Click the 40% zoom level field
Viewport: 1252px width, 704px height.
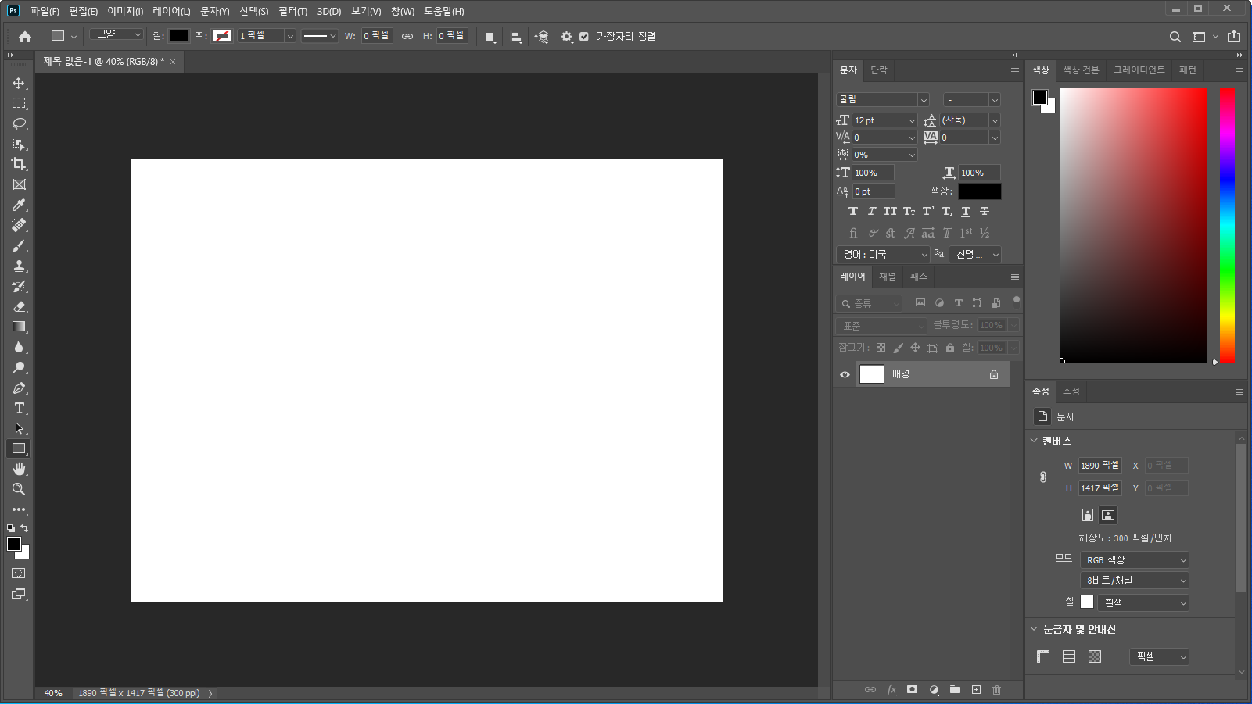(x=53, y=693)
